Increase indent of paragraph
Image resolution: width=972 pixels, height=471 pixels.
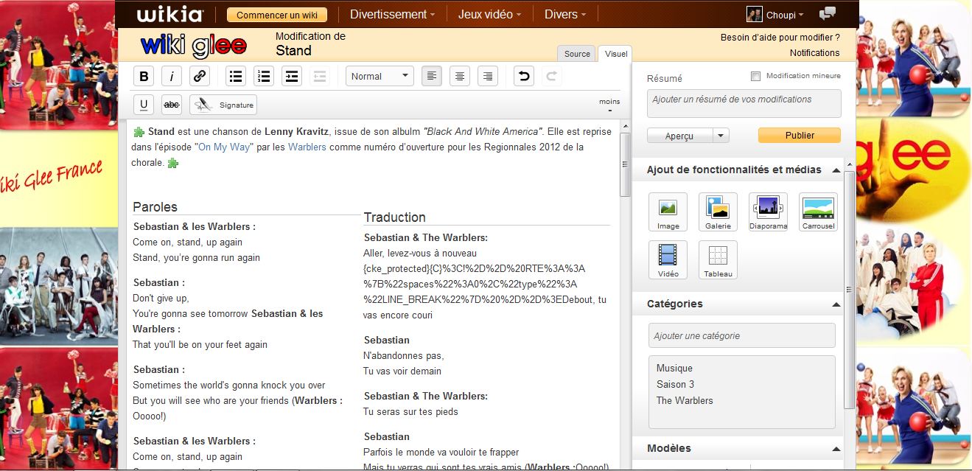(x=292, y=76)
